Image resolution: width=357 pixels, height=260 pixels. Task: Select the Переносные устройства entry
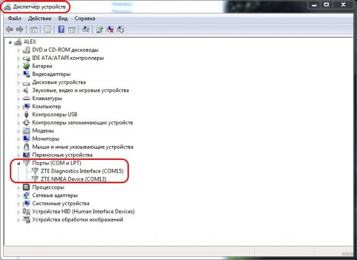point(62,155)
